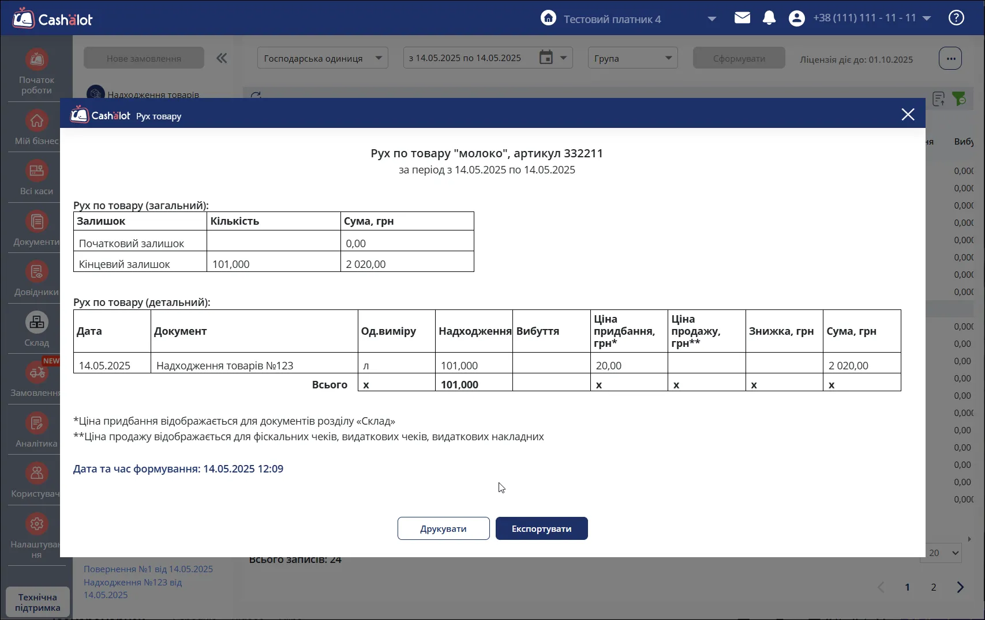Viewport: 985px width, 620px height.
Task: Close the Рух товару dialog
Action: point(908,115)
